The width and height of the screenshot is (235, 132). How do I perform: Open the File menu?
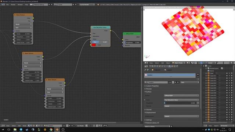pyautogui.click(x=7, y=5)
